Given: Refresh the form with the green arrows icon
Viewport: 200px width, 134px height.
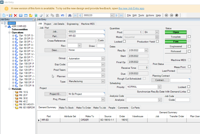Looking at the screenshot, I should click(x=36, y=15).
